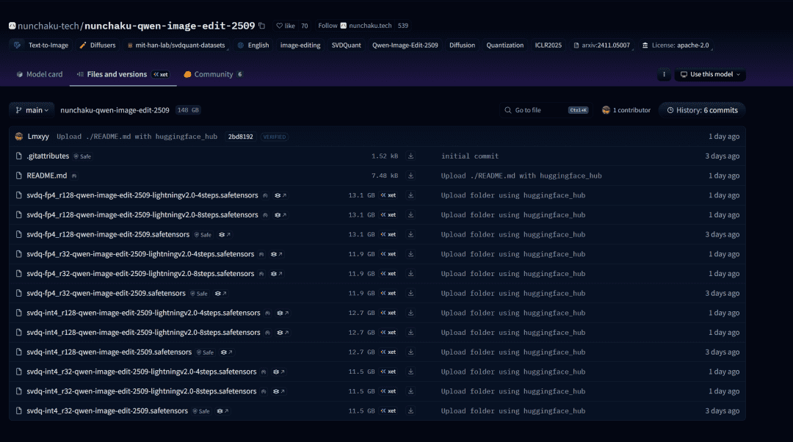
Task: Click the xet badge on Files tab
Action: click(x=161, y=74)
